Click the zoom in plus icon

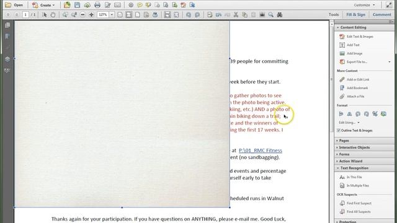tap(91, 15)
